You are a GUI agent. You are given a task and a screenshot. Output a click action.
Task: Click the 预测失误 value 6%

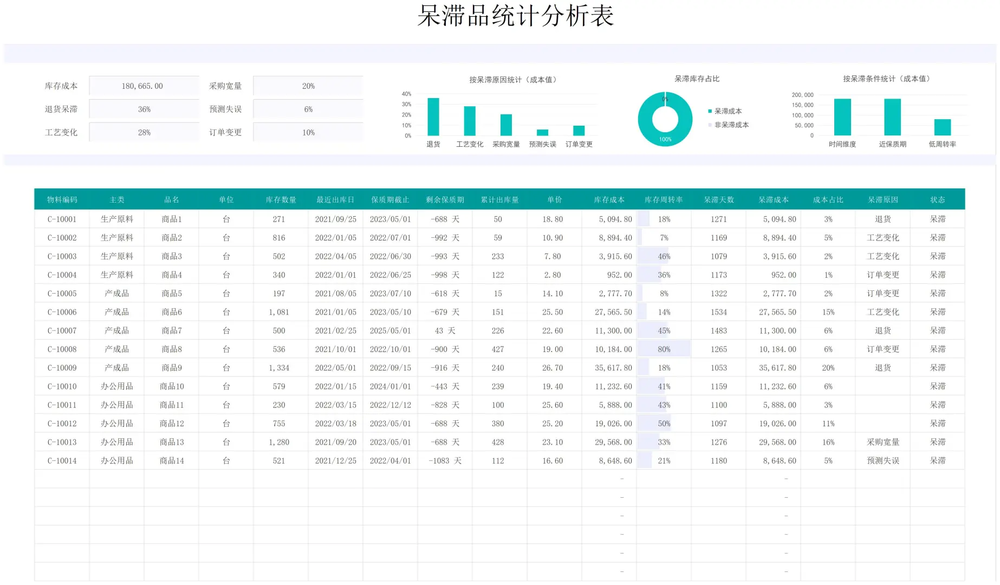point(308,109)
